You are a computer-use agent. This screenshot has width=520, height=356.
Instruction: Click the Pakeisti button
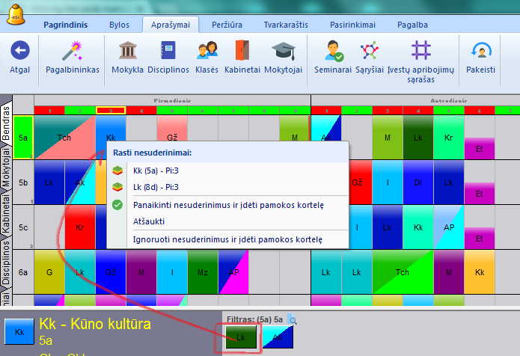click(480, 52)
